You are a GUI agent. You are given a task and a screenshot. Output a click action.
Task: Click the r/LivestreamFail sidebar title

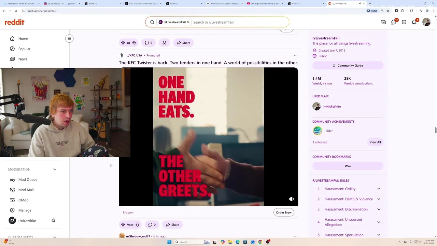(x=326, y=38)
